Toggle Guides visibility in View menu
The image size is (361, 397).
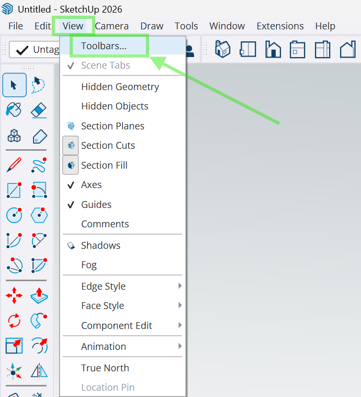click(x=123, y=205)
